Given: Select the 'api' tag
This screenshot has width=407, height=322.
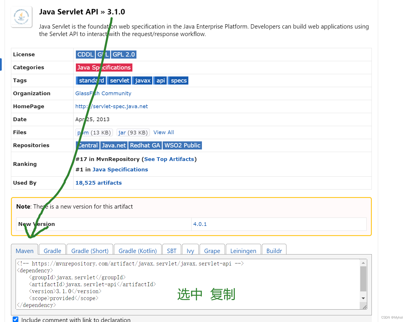Looking at the screenshot, I should coord(160,80).
